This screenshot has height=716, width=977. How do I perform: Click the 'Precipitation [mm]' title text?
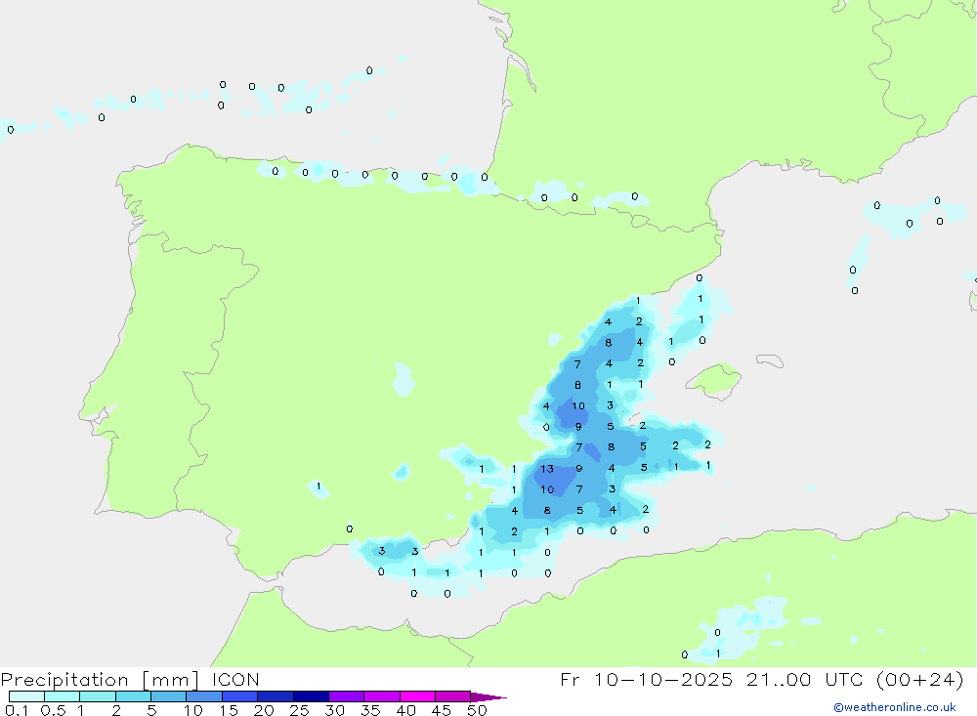pyautogui.click(x=100, y=680)
